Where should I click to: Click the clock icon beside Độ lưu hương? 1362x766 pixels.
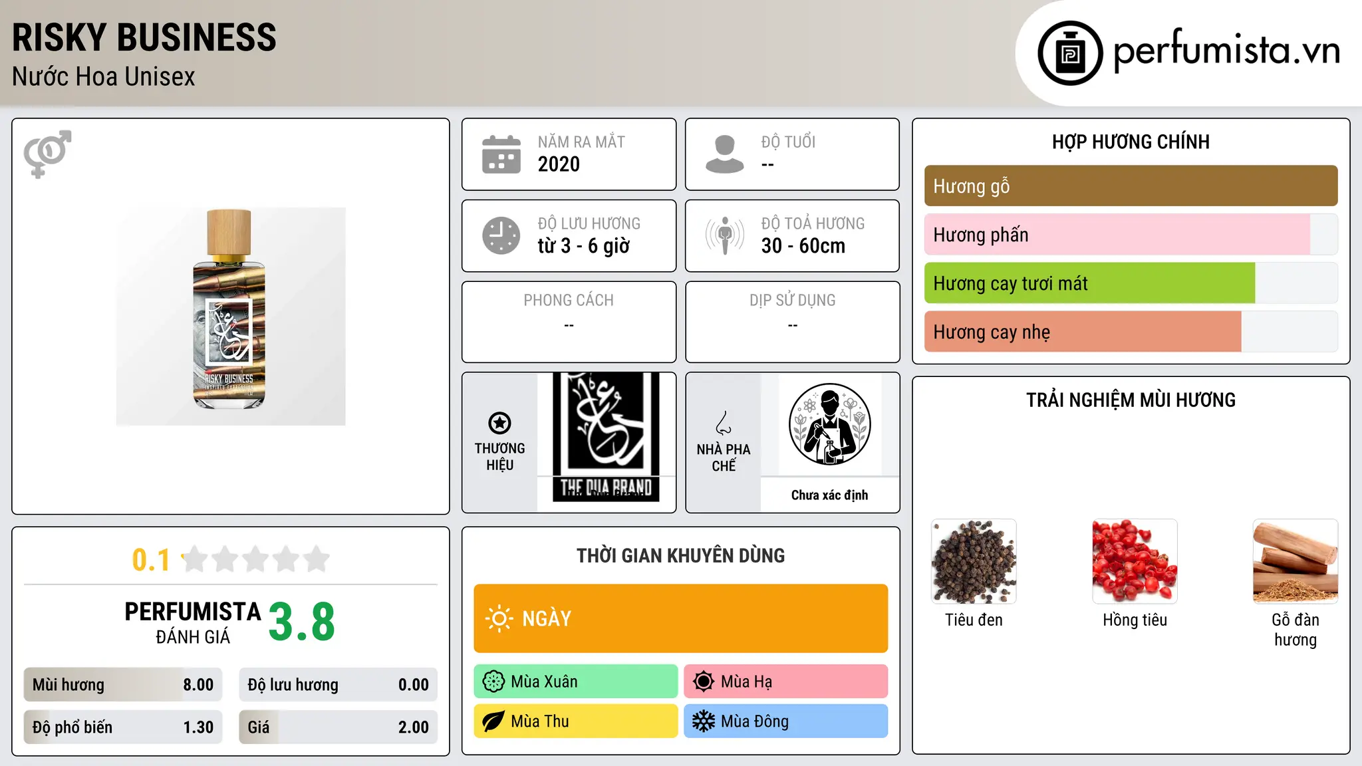(x=501, y=235)
